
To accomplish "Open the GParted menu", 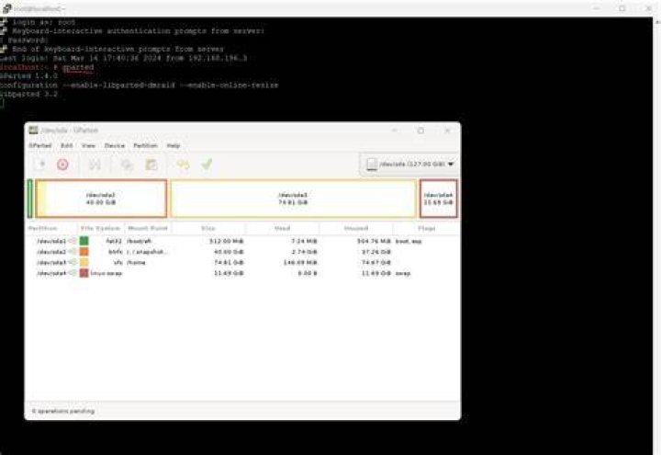I will 40,145.
